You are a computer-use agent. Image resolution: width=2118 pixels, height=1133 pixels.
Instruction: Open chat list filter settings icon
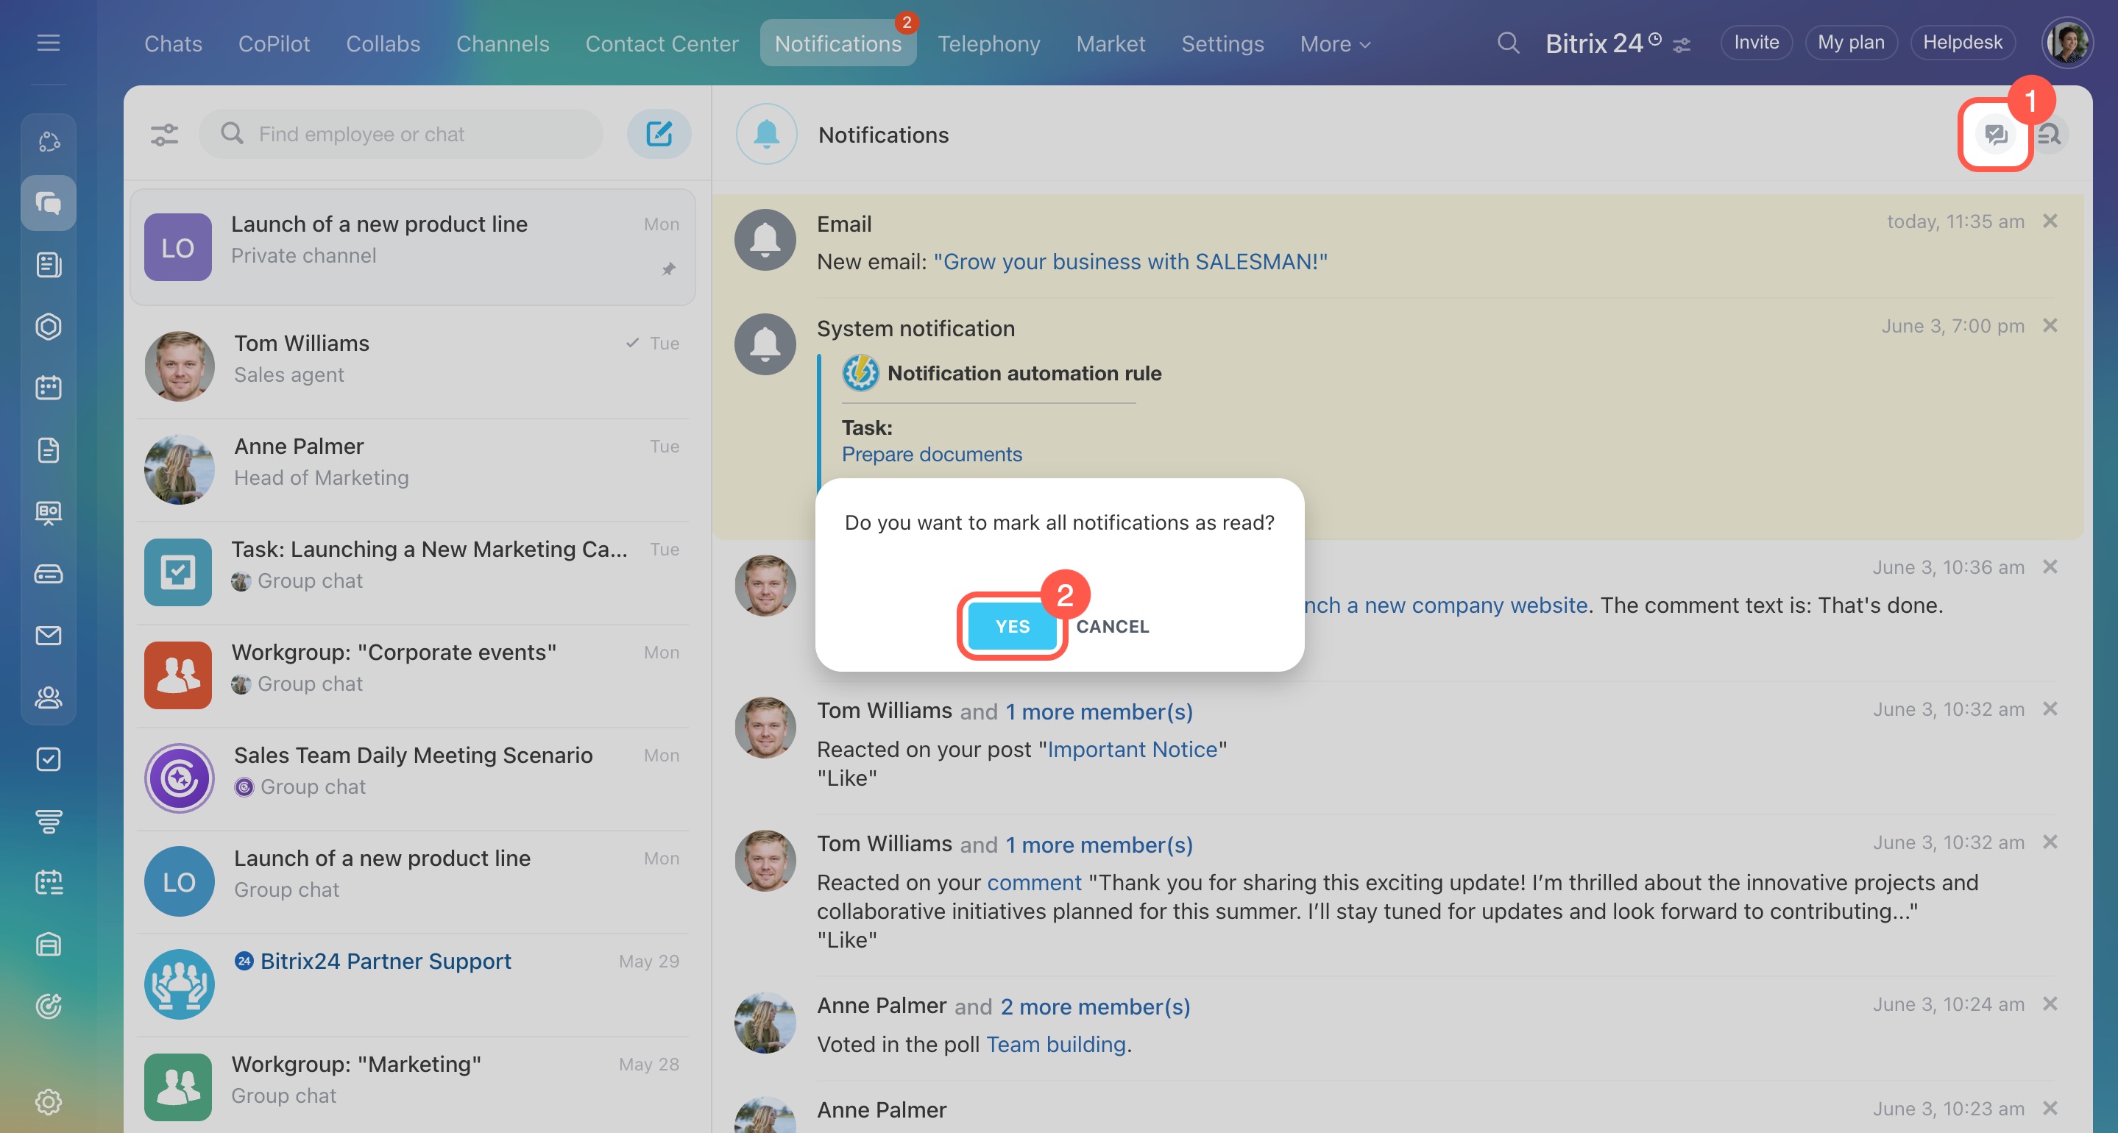pos(164,134)
